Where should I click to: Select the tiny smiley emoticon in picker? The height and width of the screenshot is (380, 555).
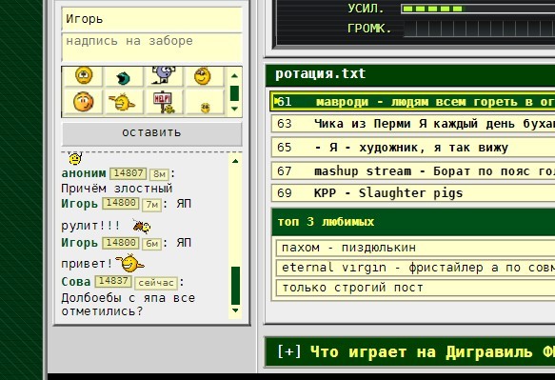pos(205,108)
